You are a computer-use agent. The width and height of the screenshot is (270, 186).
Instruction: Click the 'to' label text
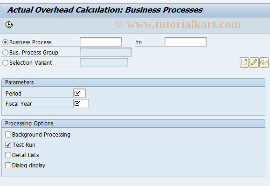(x=139, y=42)
